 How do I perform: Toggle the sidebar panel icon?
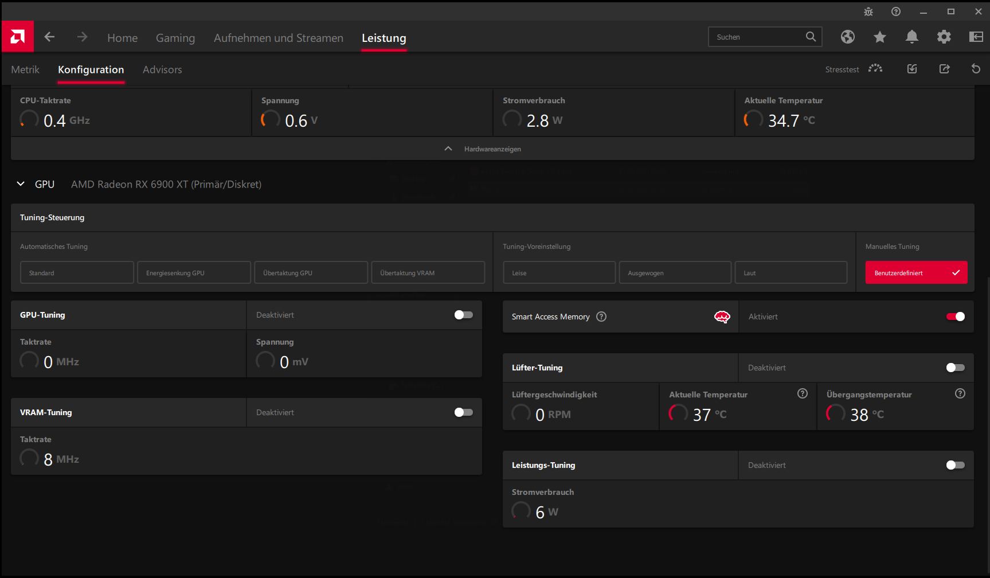click(x=976, y=37)
